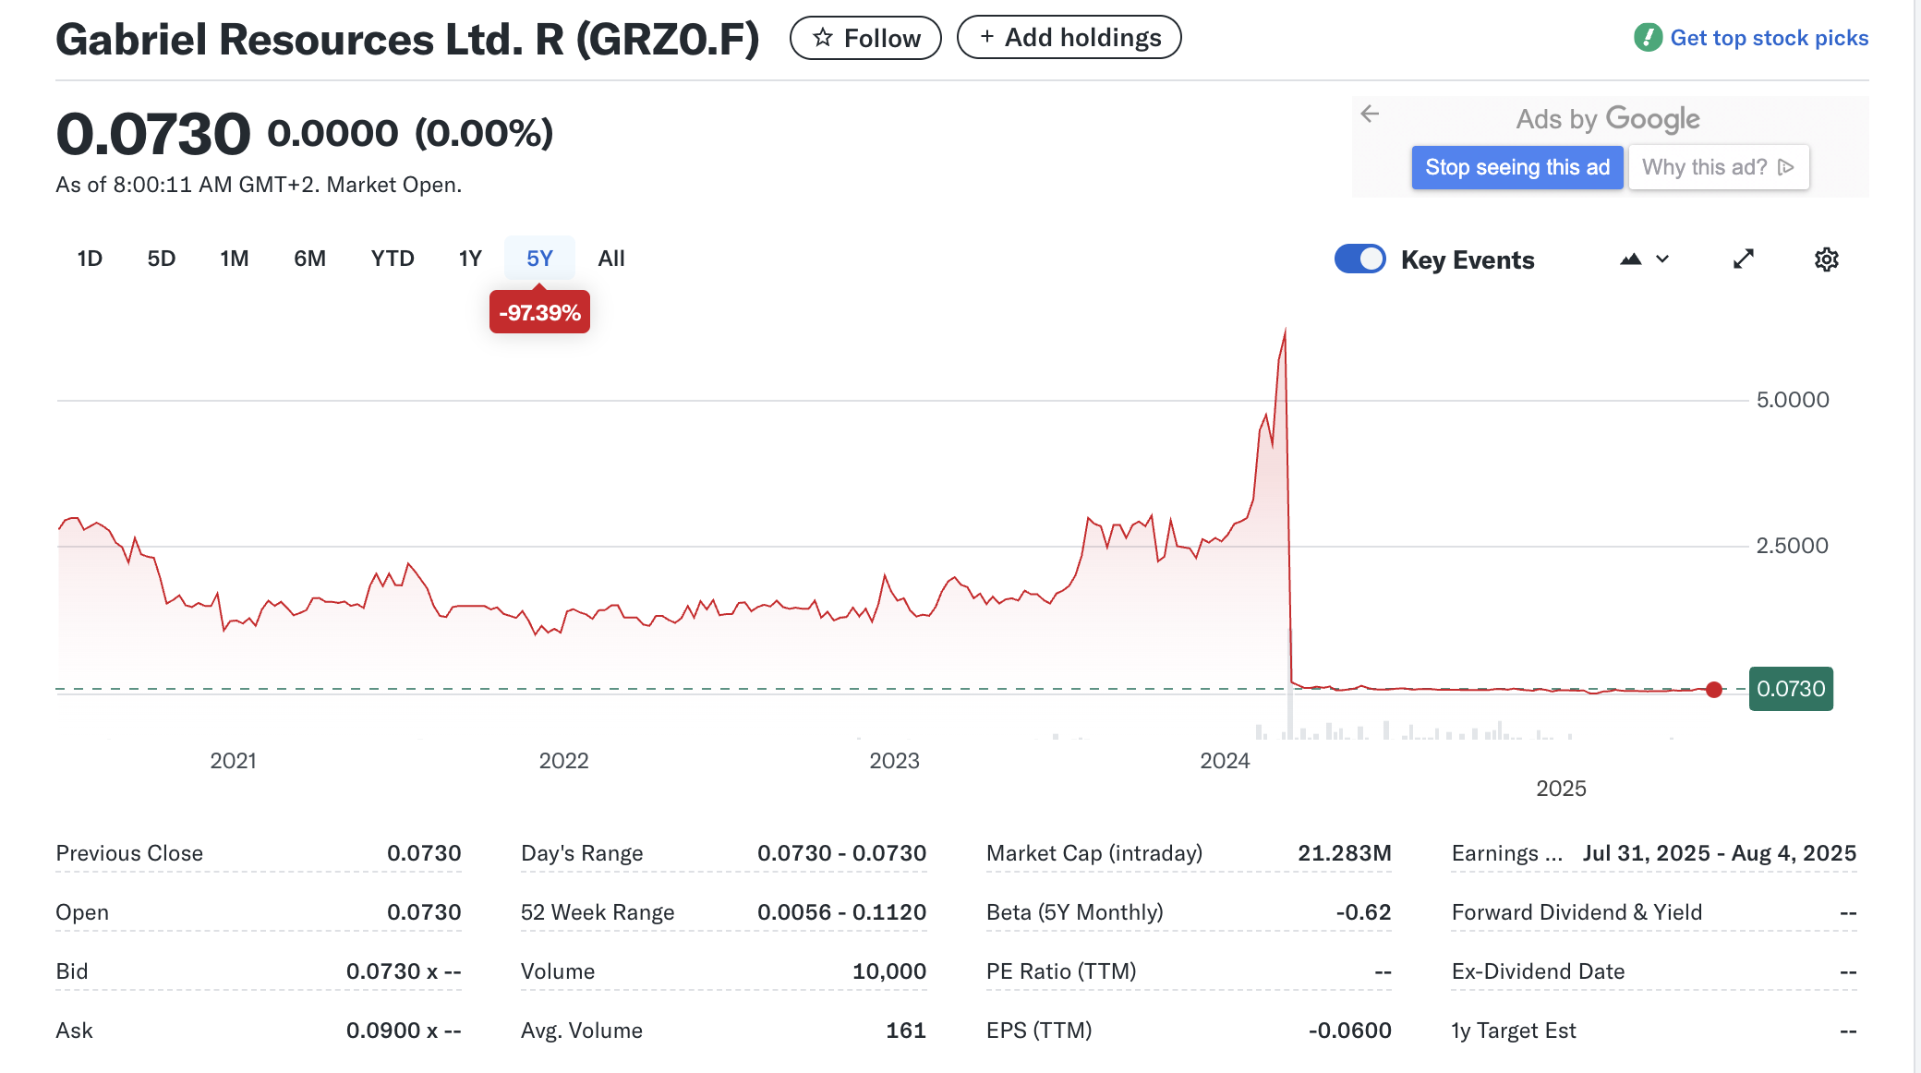
Task: Click the Ask value 0.0900 x --
Action: coord(404,1031)
